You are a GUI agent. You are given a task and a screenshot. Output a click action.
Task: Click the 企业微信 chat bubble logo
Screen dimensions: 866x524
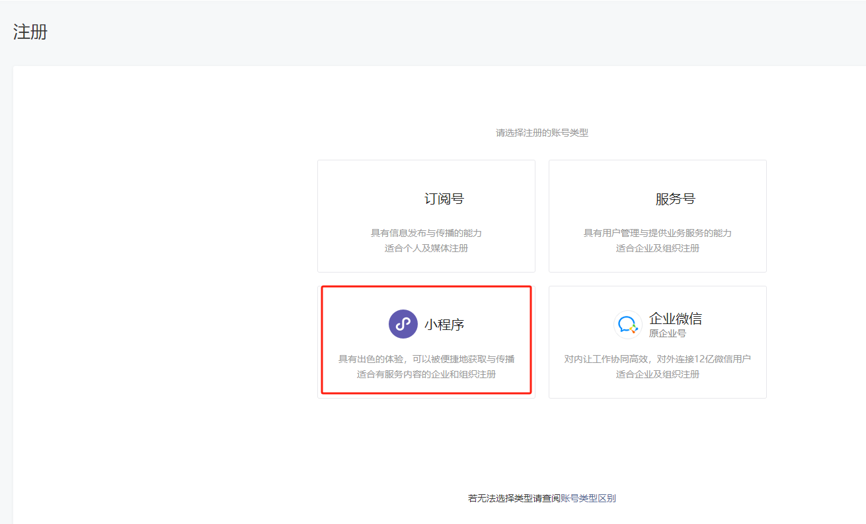pos(627,324)
